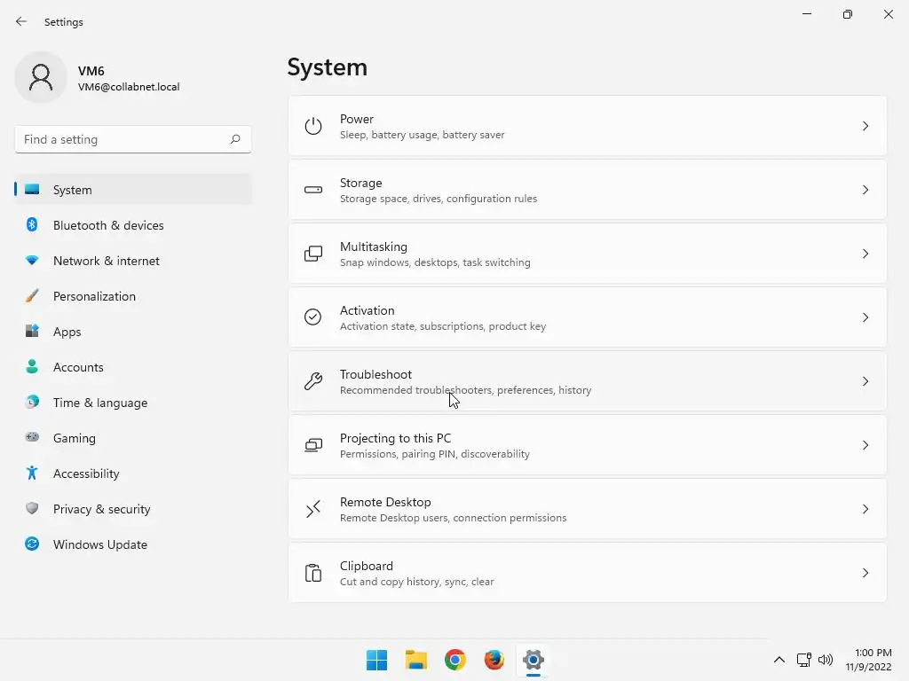The image size is (909, 681).
Task: Open Clipboard settings title
Action: 367,566
